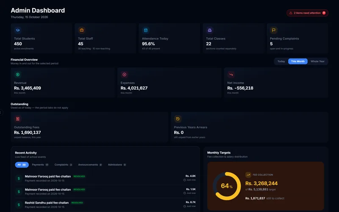
Task: Click the Expenses value Rs. 4,021,627
Action: click(134, 88)
